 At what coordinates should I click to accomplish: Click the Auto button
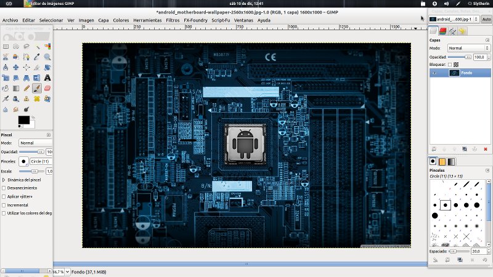click(x=486, y=19)
